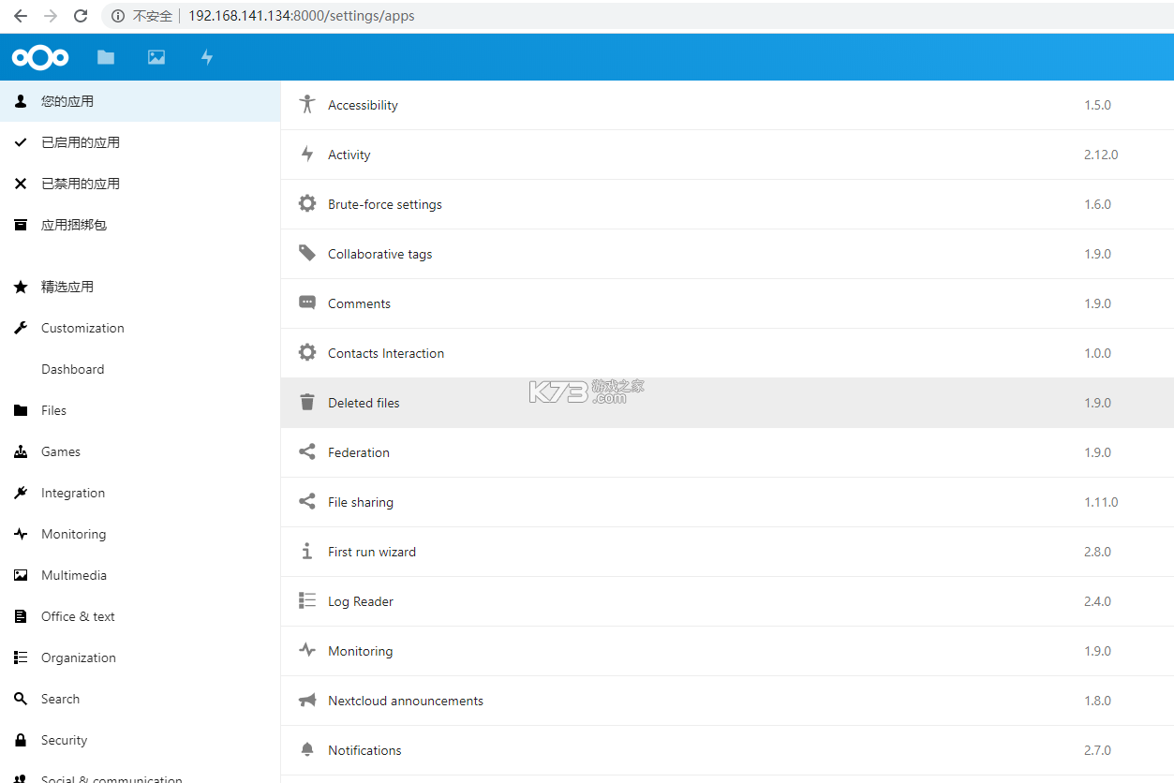Select the Accessibility app name
This screenshot has width=1174, height=783.
[x=363, y=105]
